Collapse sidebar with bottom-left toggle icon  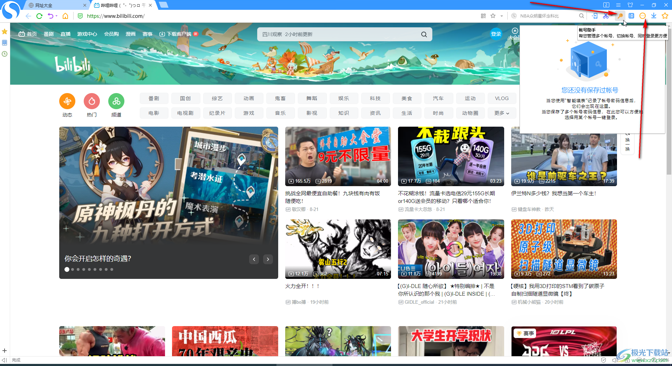pyautogui.click(x=4, y=360)
